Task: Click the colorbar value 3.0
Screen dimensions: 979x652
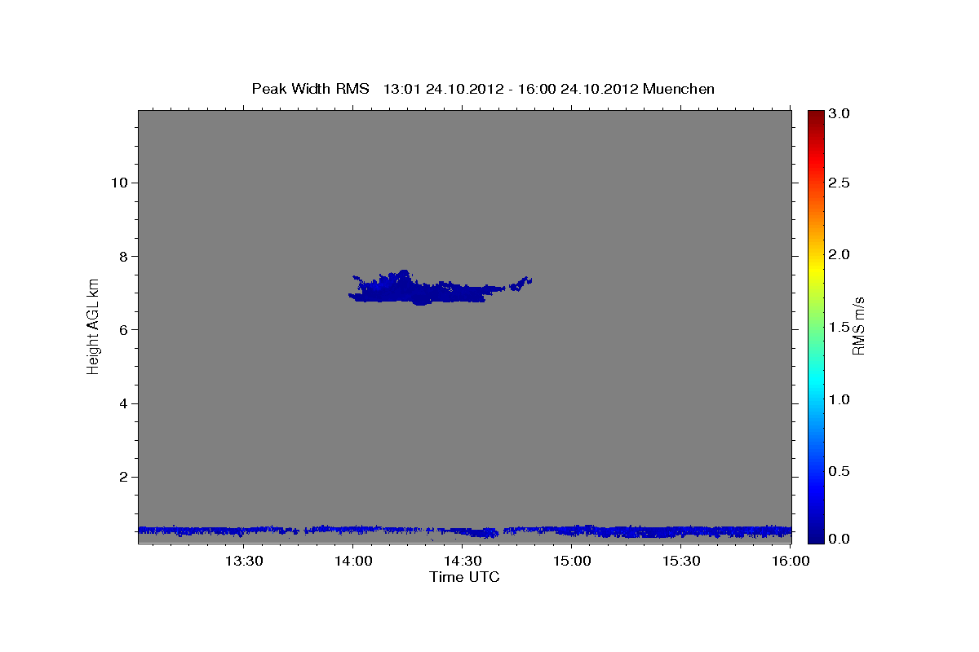Action: click(x=839, y=114)
